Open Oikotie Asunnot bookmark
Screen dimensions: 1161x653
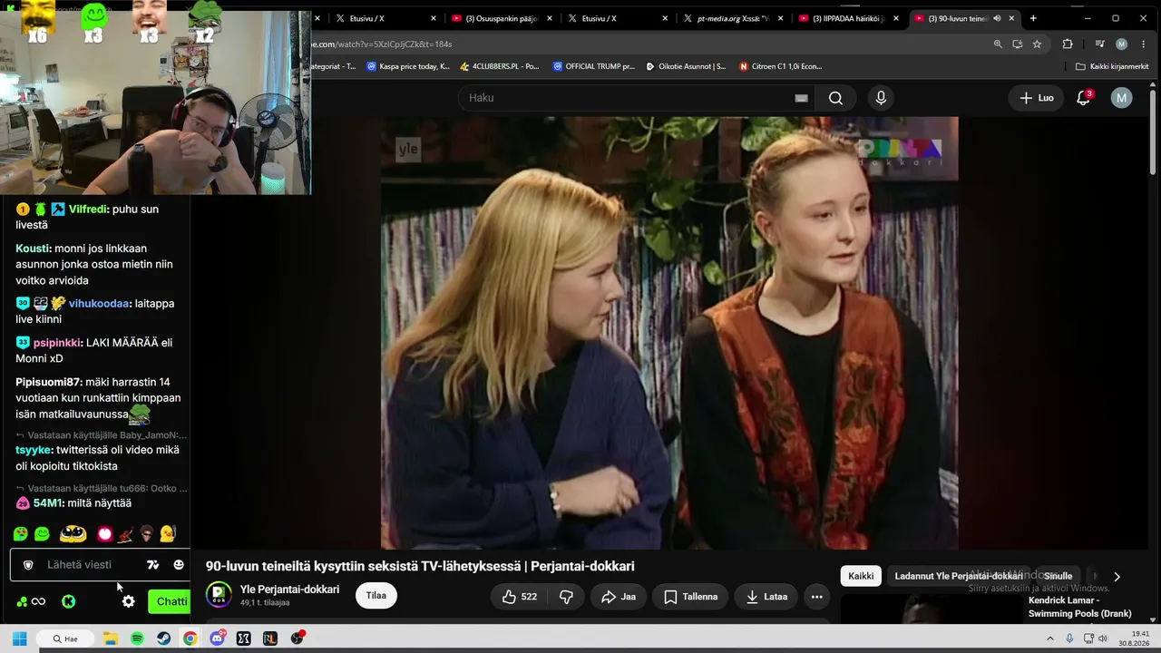686,66
